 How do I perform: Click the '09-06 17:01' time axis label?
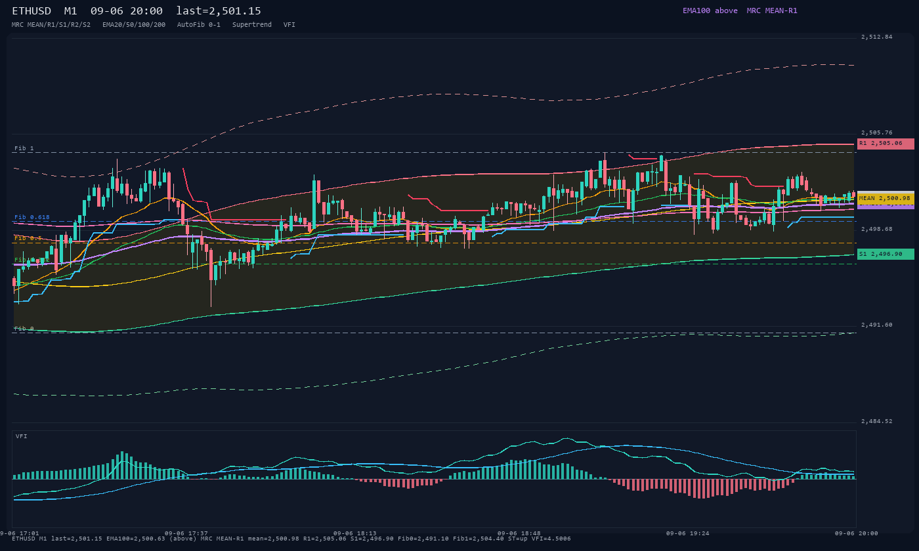click(x=20, y=533)
